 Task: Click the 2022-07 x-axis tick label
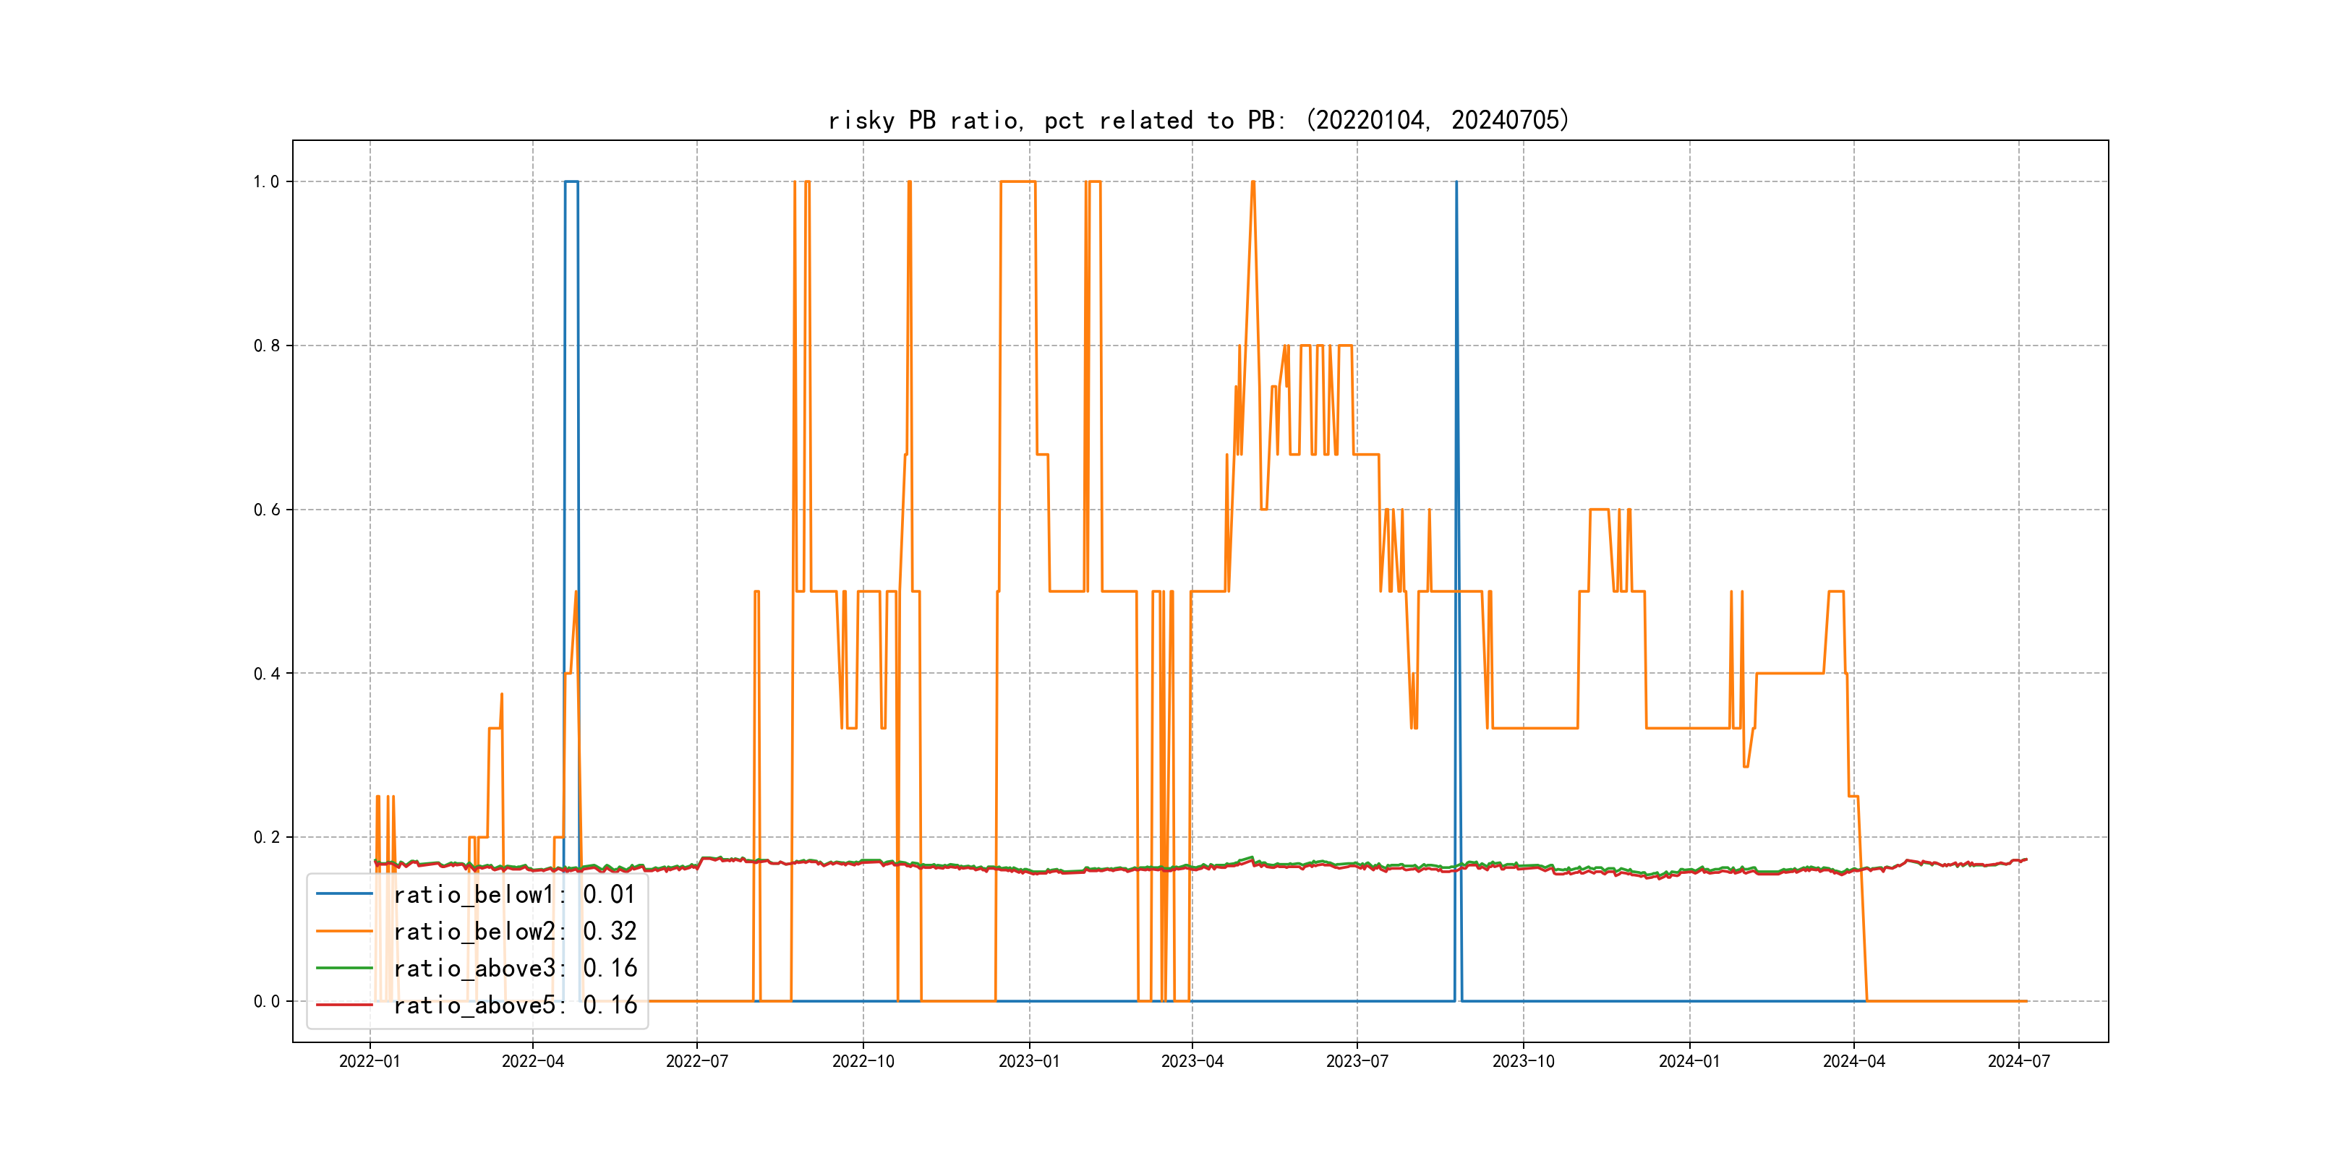[696, 1062]
